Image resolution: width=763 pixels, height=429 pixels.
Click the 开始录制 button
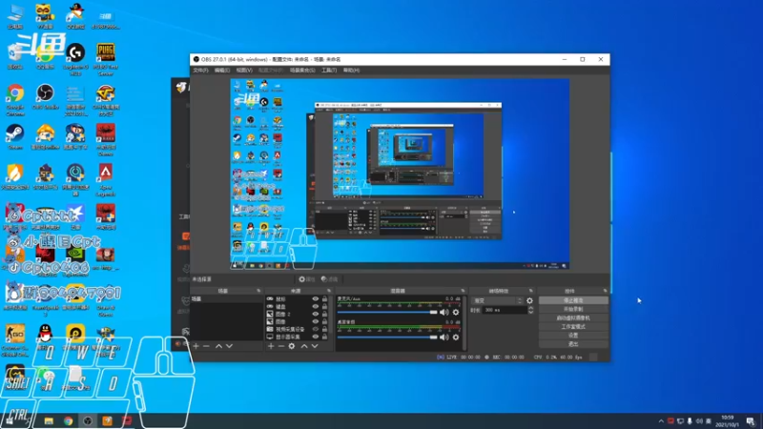coord(573,309)
